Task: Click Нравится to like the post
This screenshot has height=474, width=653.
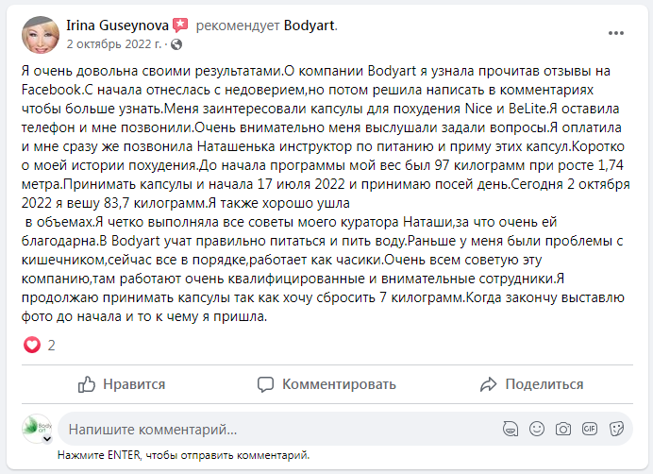Action: (121, 384)
